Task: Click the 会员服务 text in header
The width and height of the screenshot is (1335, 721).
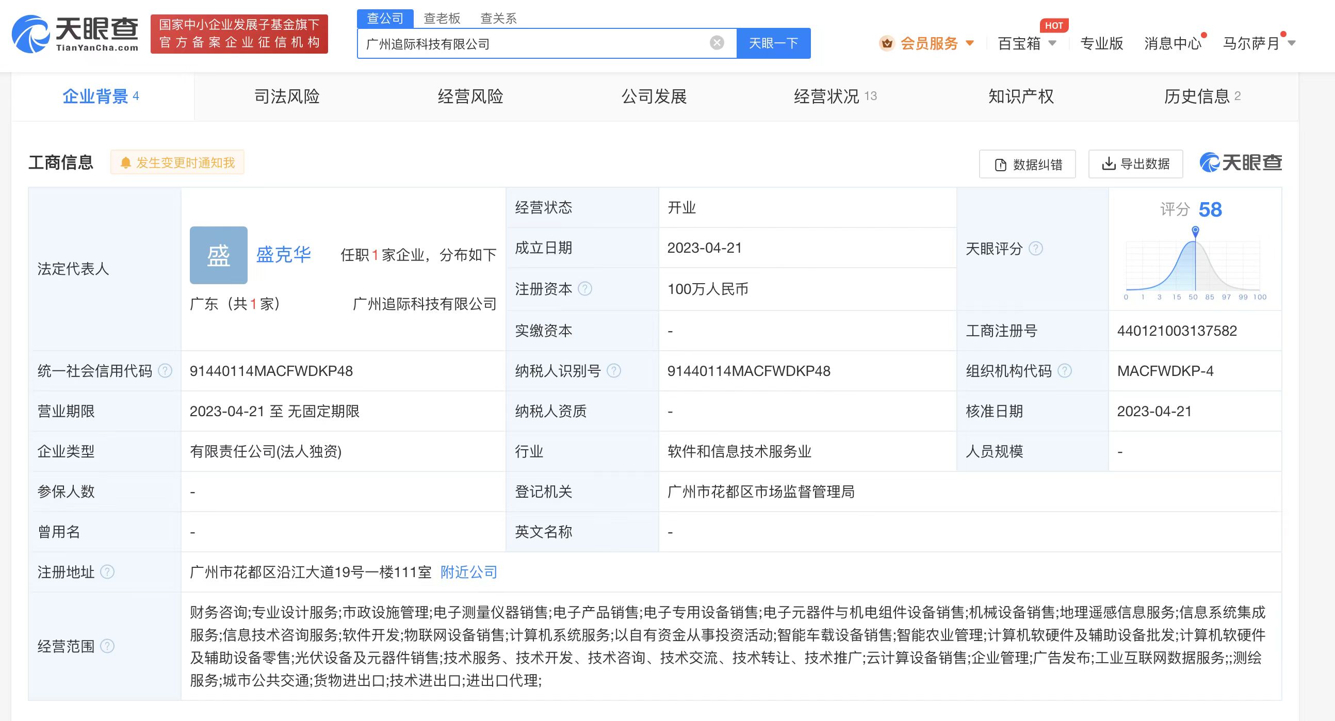Action: pos(929,43)
